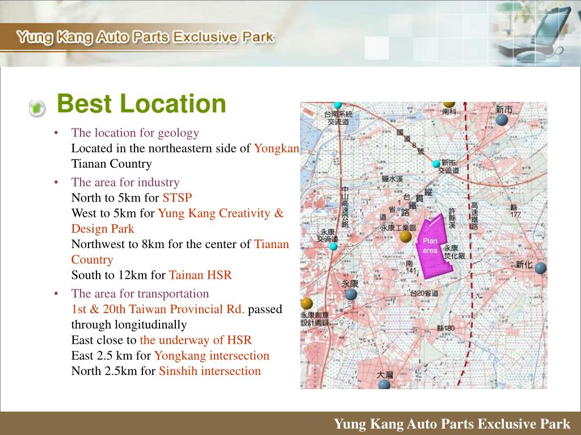
Task: Click the gold marker beside 永康工業區
Action: tap(405, 237)
